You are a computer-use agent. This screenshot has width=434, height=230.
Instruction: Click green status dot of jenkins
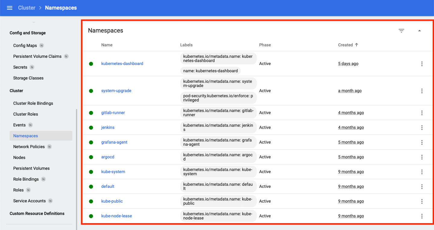(x=91, y=128)
